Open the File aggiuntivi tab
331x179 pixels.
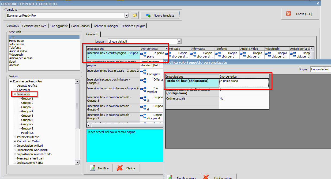coord(59,26)
